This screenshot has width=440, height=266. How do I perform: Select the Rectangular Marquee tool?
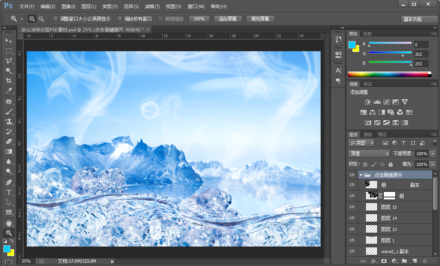9,51
